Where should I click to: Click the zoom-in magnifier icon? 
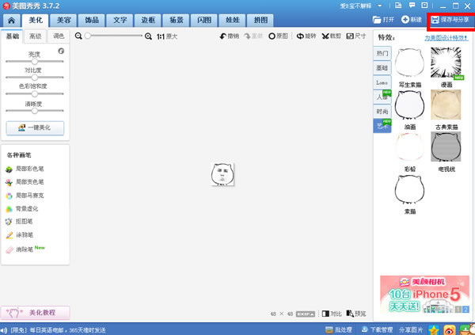tap(149, 36)
